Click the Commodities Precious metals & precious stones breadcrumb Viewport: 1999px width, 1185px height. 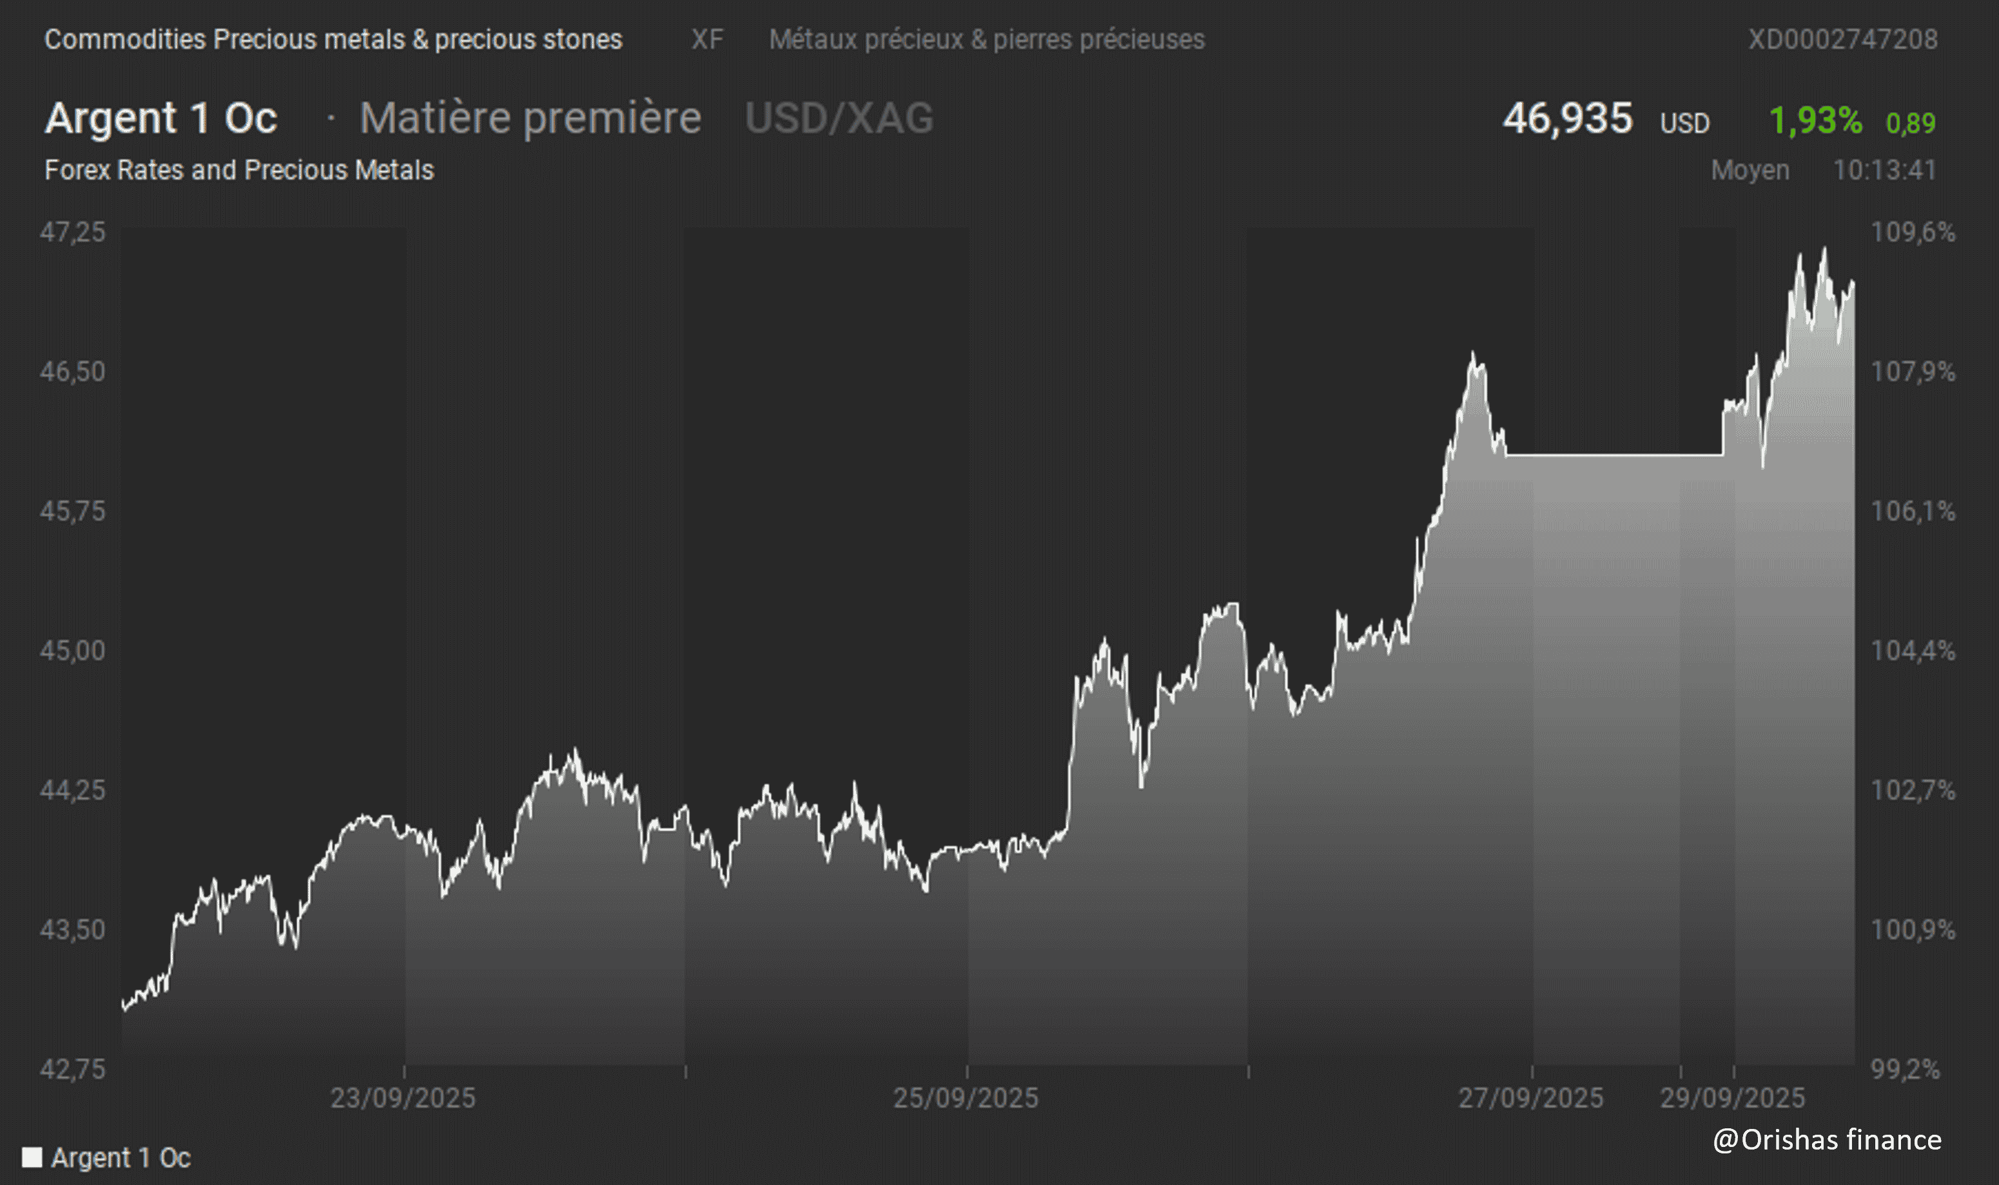333,39
